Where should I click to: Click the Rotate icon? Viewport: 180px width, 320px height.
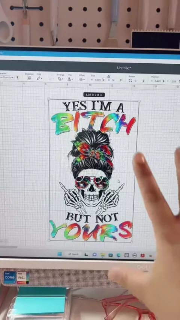point(130,81)
